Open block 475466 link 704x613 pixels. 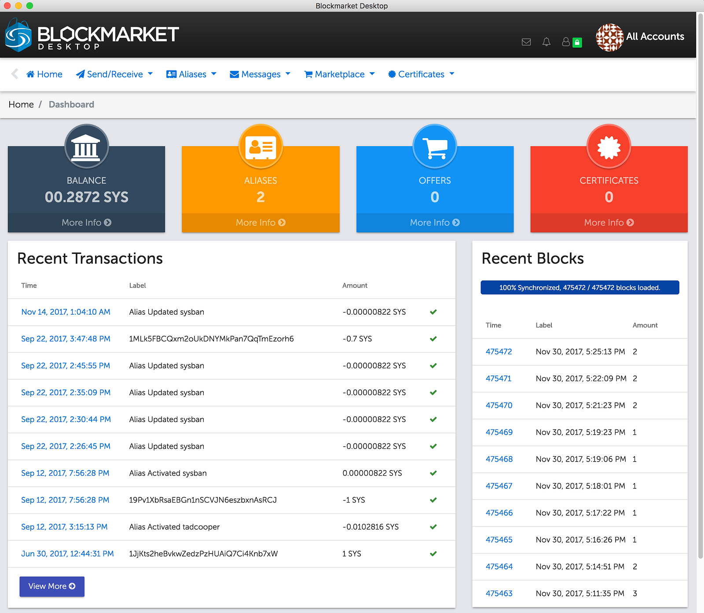click(499, 513)
